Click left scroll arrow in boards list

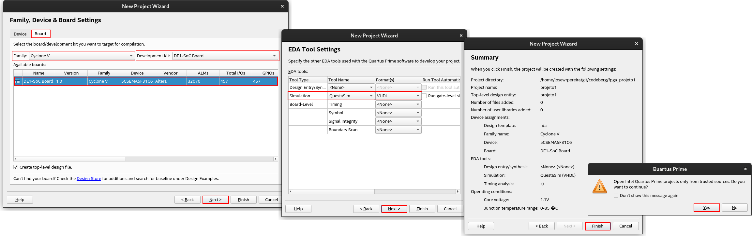(x=16, y=159)
